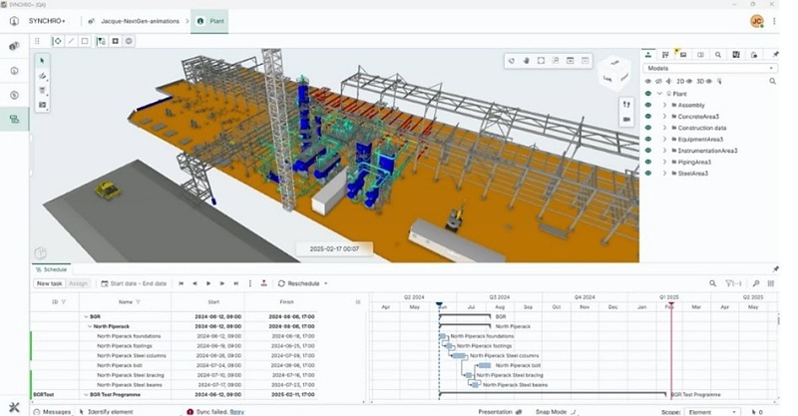The width and height of the screenshot is (798, 416).
Task: Select the arrow pointer tool in viewport
Action: (42, 61)
